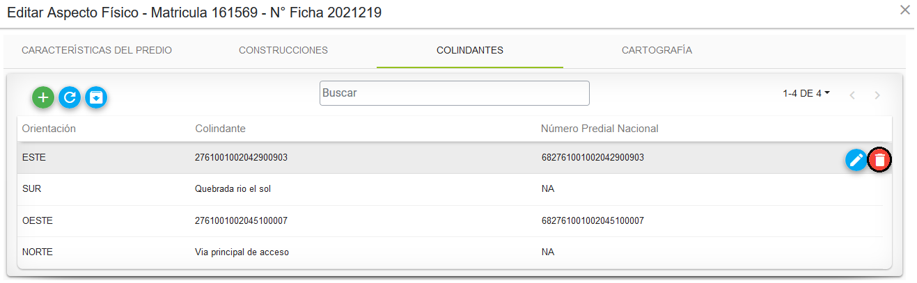Go to previous page of results
Viewport: 917px width, 283px height.
click(852, 95)
